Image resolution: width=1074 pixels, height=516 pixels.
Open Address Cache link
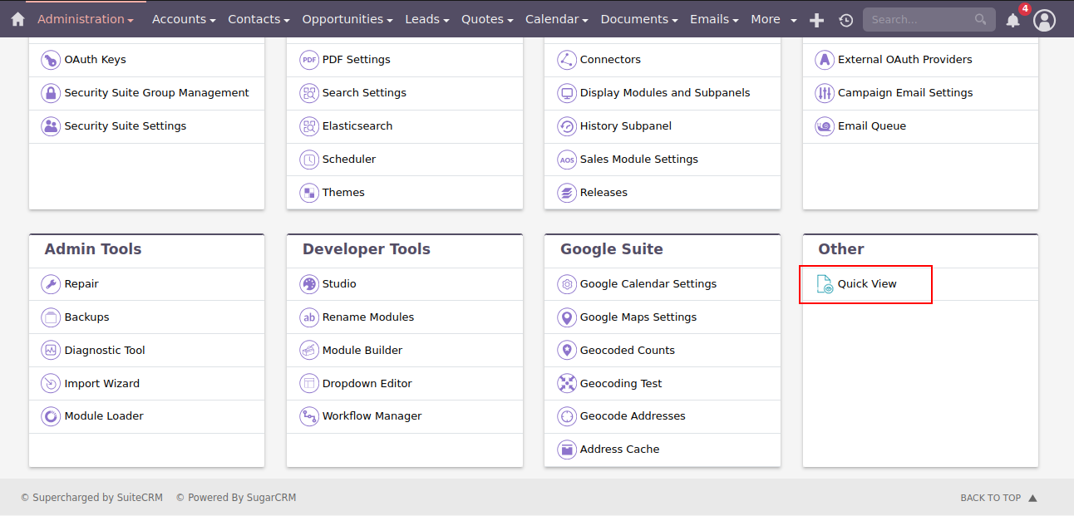(x=619, y=450)
